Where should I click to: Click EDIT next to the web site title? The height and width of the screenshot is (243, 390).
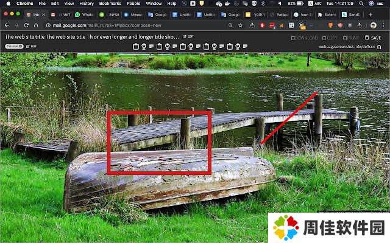189,37
